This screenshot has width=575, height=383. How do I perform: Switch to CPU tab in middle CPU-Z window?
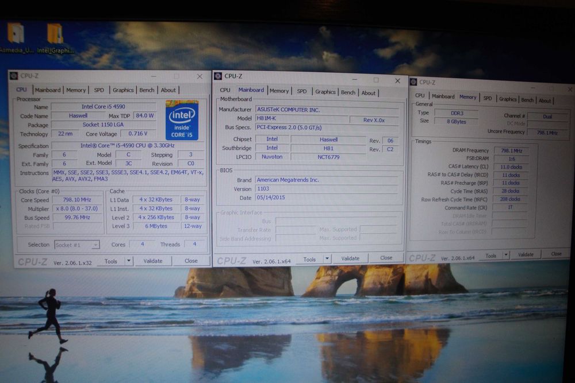225,90
